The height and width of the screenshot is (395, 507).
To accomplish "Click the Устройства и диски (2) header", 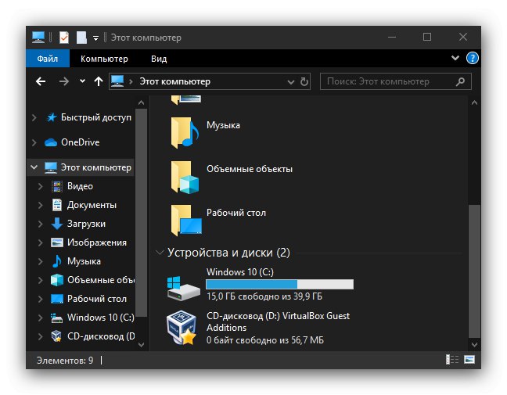I will (x=228, y=253).
